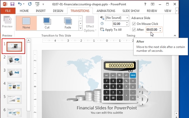Select slide 6 thumbnail
The width and height of the screenshot is (189, 118).
tap(14, 113)
